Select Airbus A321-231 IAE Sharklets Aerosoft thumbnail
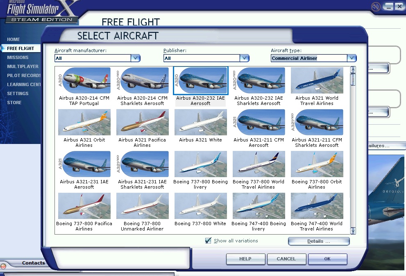This screenshot has height=276, width=406. point(143,164)
